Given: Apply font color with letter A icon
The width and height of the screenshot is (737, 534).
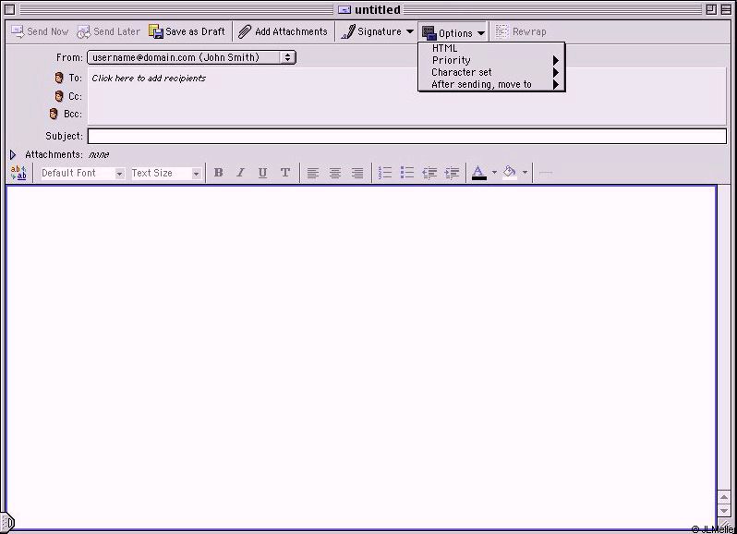Looking at the screenshot, I should [x=479, y=173].
